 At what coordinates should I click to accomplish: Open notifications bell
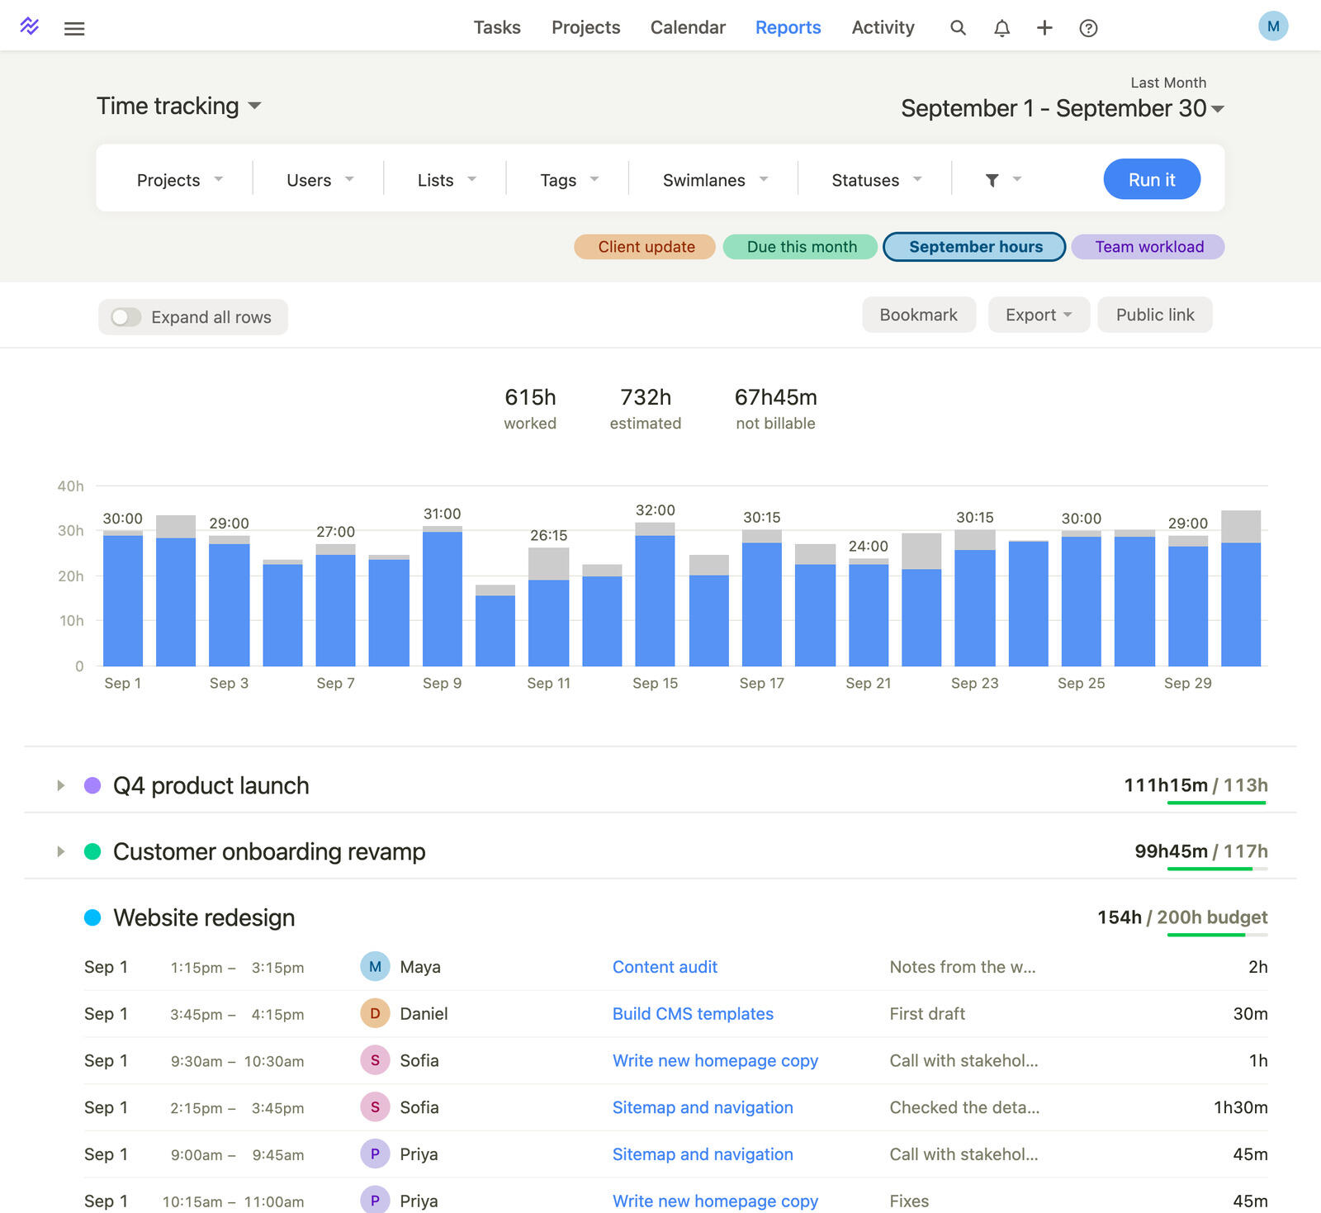(1001, 28)
